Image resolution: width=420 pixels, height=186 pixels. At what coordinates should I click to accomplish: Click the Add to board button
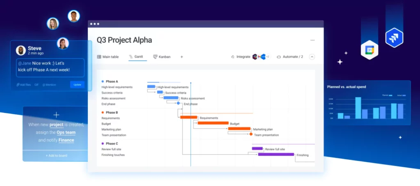[x=55, y=156]
